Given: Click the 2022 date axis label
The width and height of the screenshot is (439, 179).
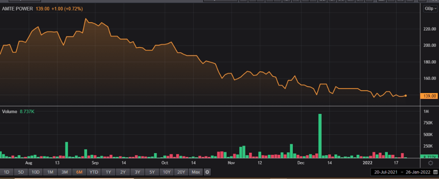Looking at the screenshot, I should (x=367, y=163).
